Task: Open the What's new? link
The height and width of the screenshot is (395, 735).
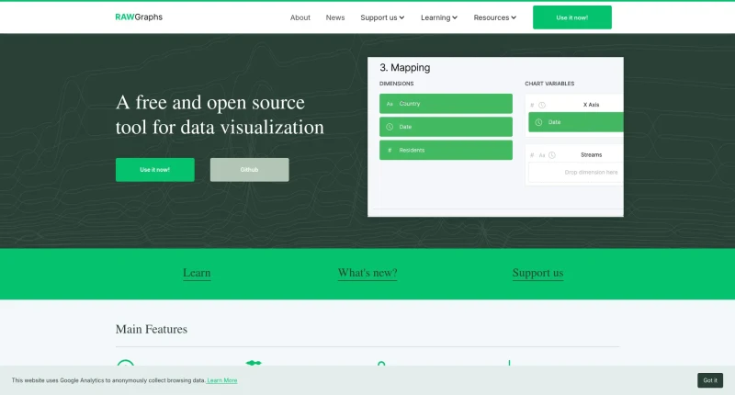Action: [x=367, y=273]
